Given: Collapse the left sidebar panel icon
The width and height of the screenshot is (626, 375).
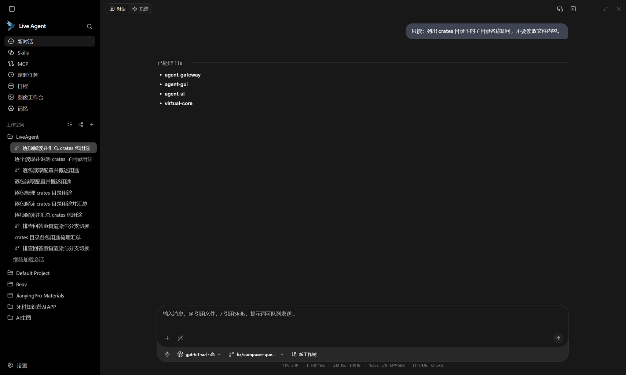Looking at the screenshot, I should 12,9.
